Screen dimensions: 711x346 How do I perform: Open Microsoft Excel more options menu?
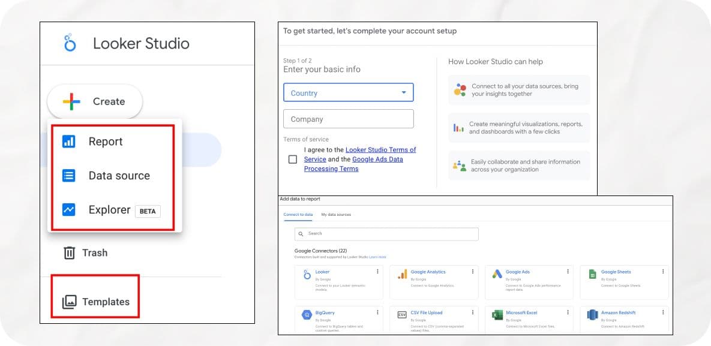pos(568,312)
